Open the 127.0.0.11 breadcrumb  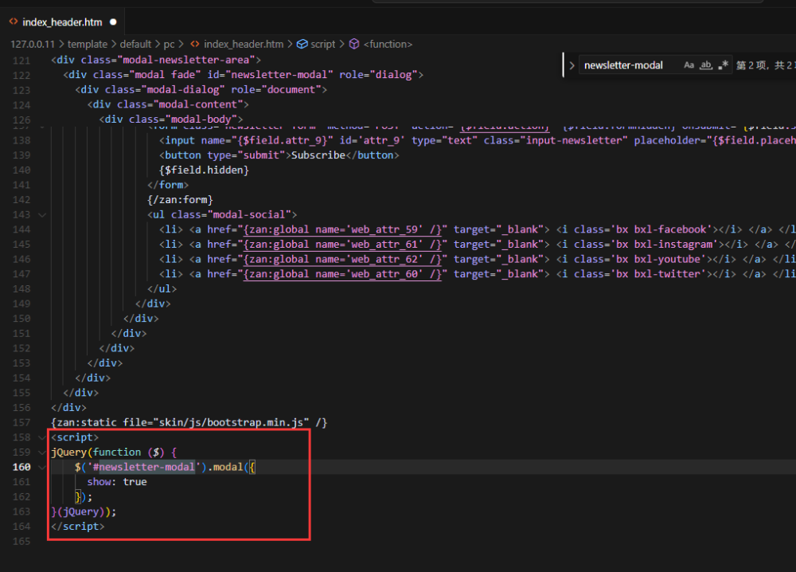click(x=32, y=44)
